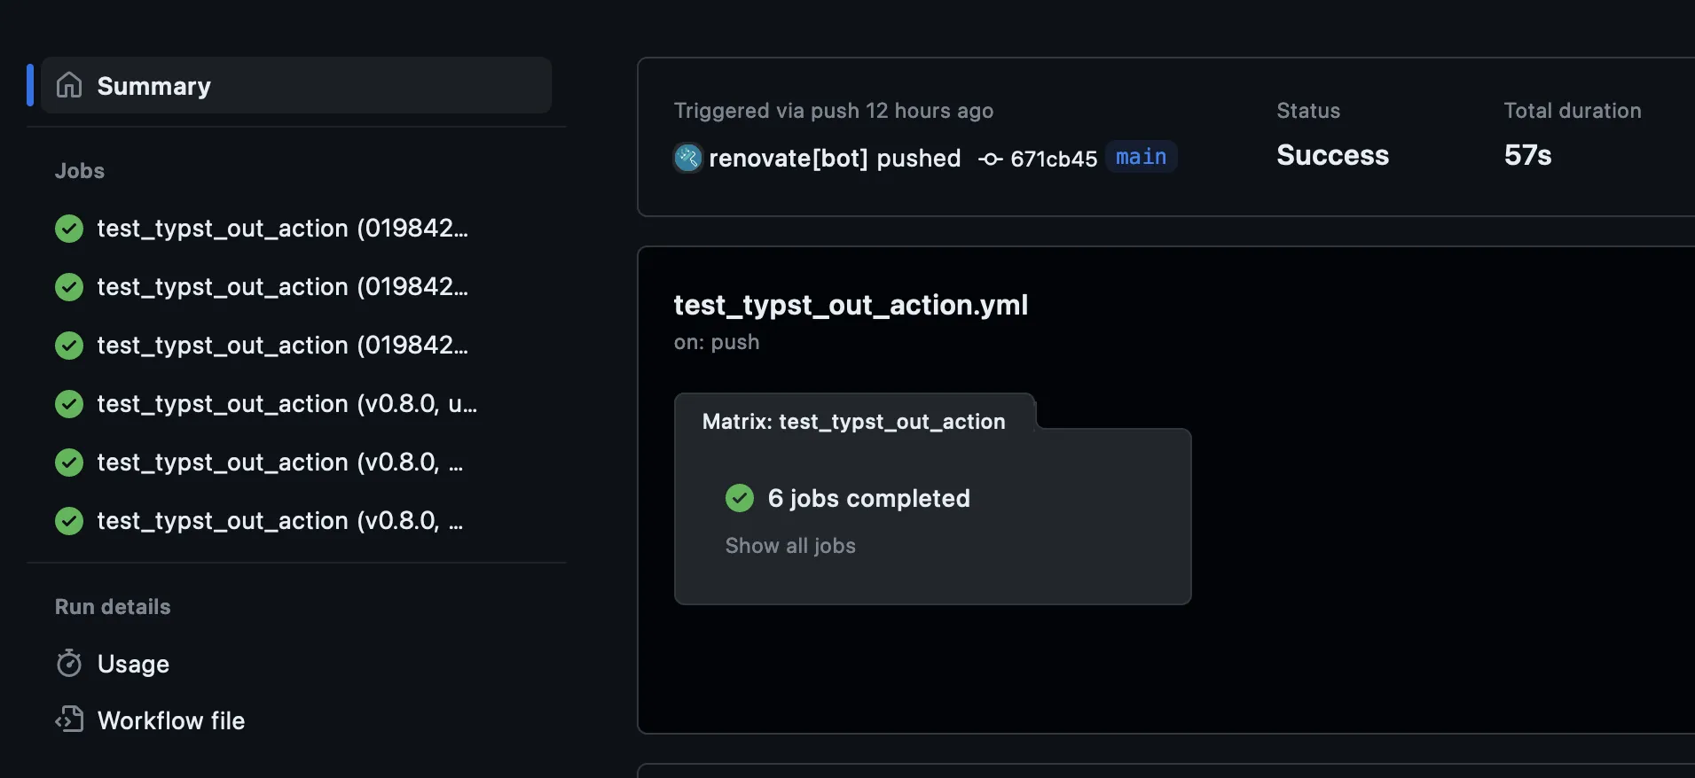This screenshot has width=1695, height=778.
Task: Click the renovate[bot] avatar icon
Action: click(x=687, y=158)
